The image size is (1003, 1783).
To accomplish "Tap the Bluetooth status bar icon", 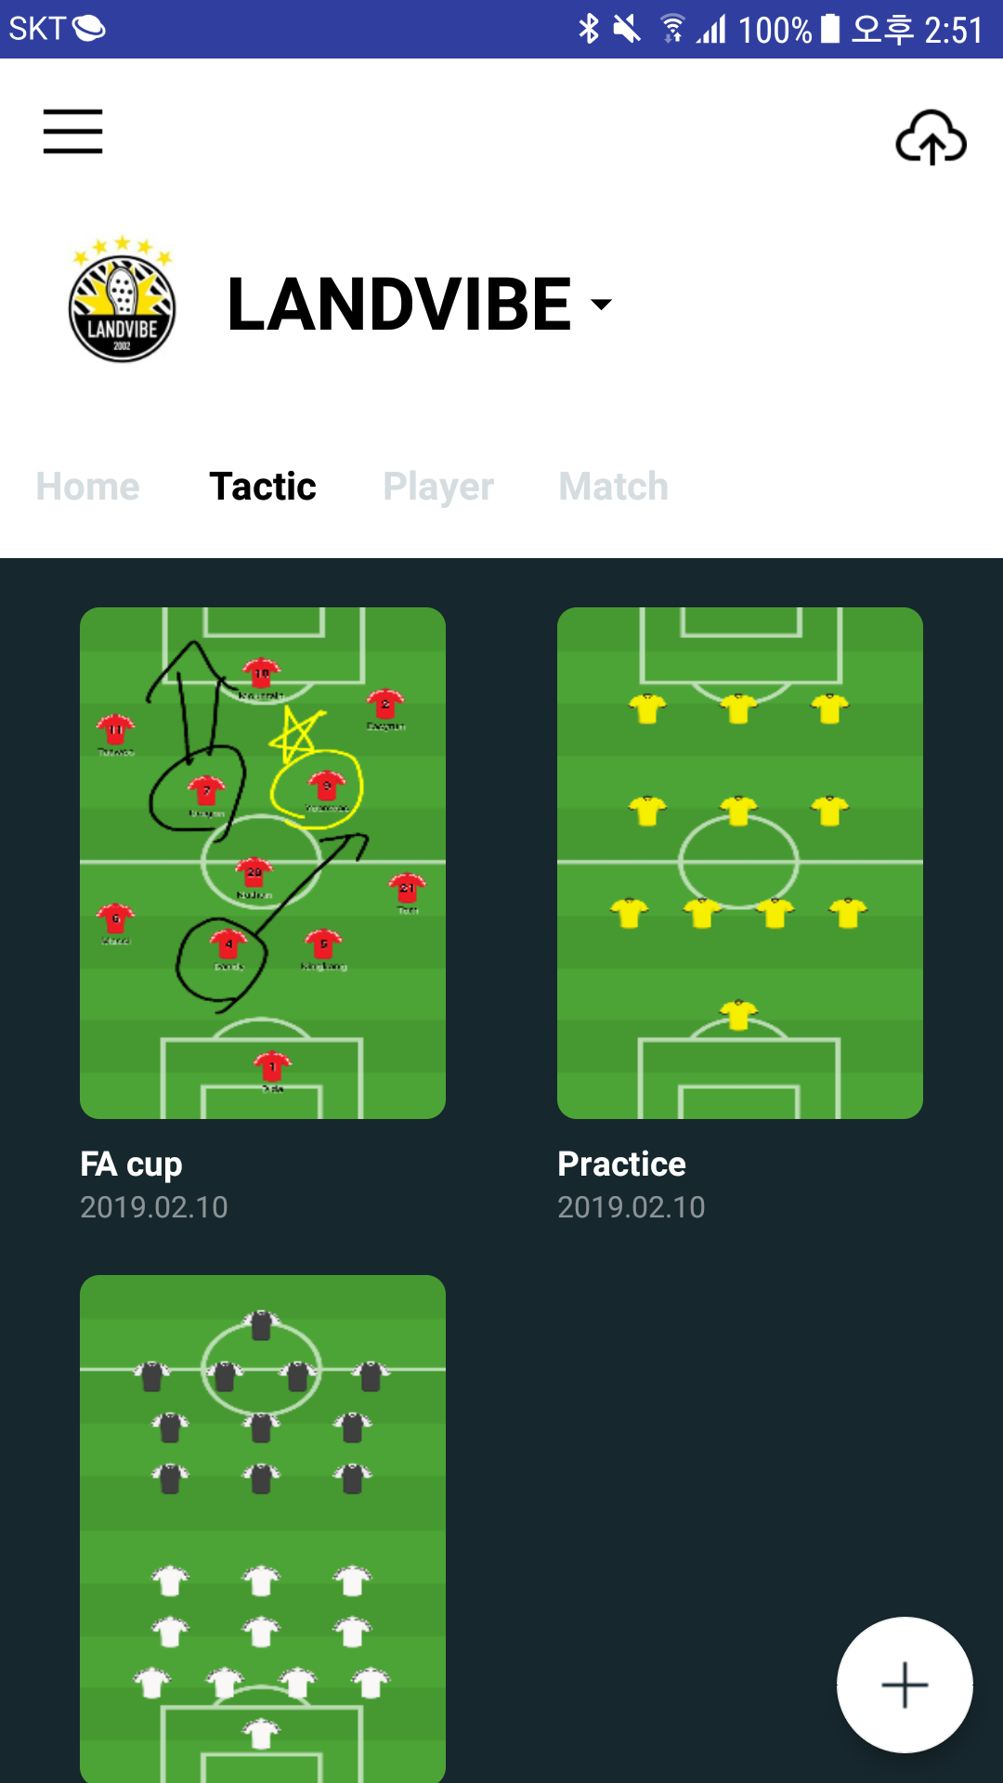I will pos(589,29).
